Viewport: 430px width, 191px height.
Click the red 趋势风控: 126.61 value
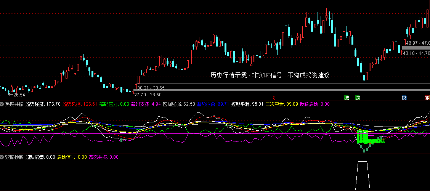click(80, 104)
